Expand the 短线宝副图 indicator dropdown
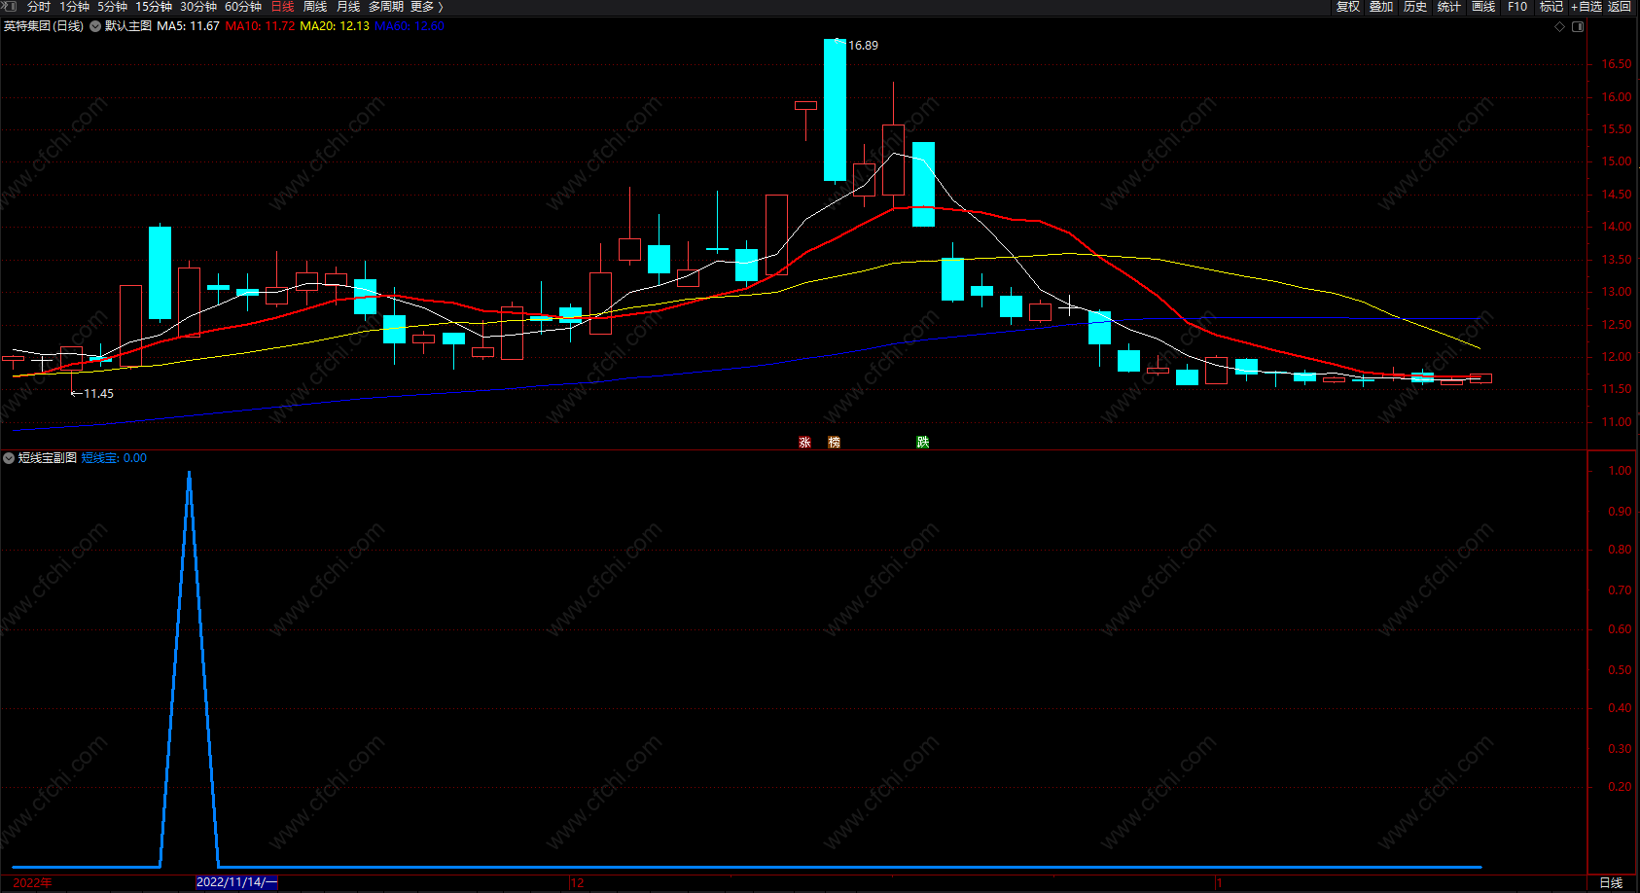The image size is (1640, 893). click(9, 458)
